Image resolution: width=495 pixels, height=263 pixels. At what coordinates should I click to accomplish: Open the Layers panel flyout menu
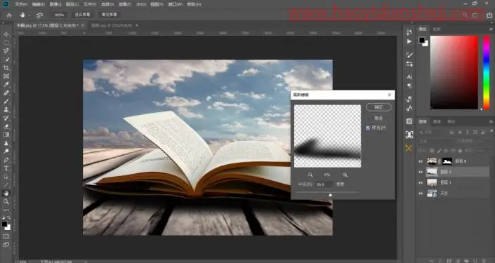tap(491, 121)
